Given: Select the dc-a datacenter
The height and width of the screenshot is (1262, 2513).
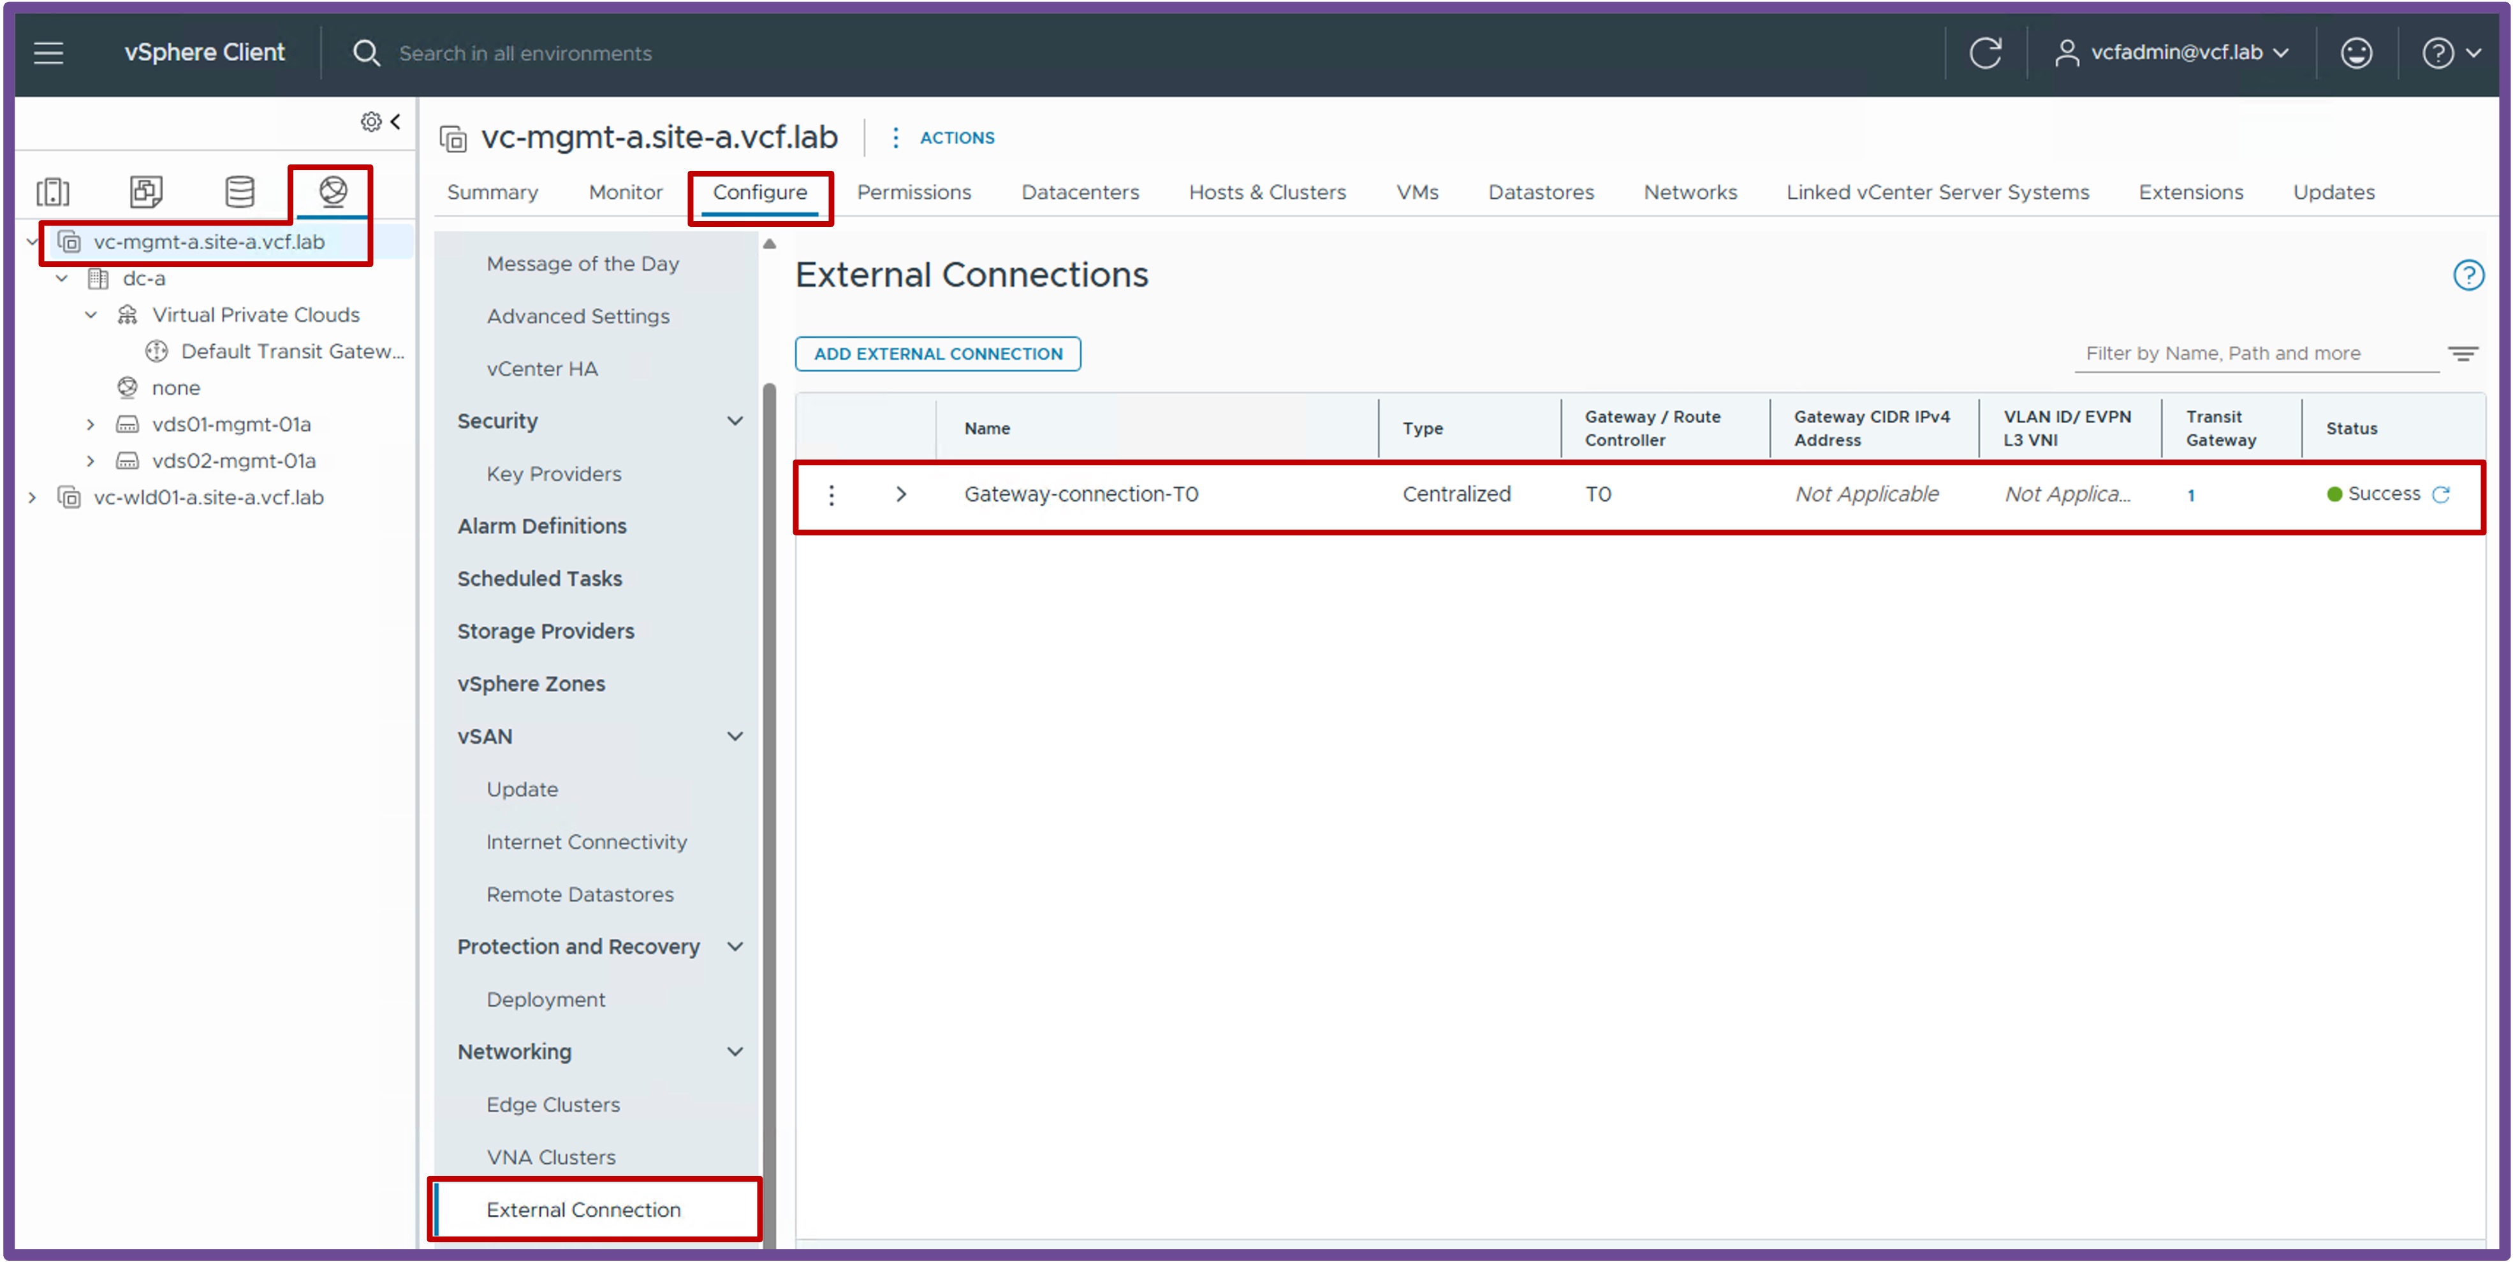Looking at the screenshot, I should [143, 279].
